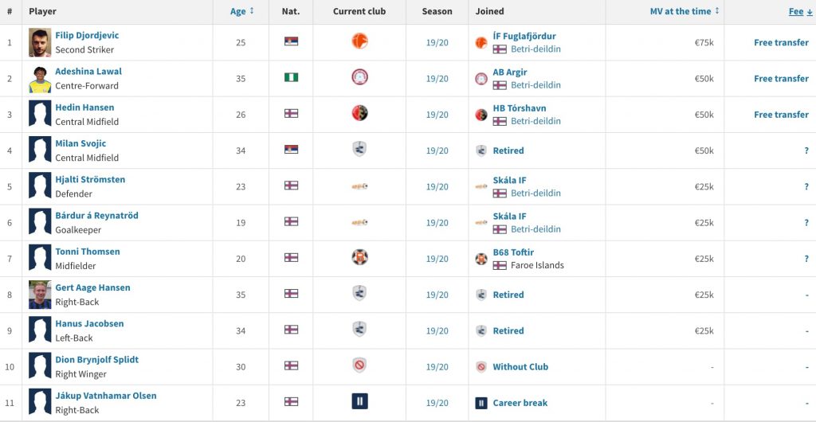Click Tonni Thomsen's B68 Toftir current club crest
Viewport: 816px width, 422px height.
(x=359, y=257)
